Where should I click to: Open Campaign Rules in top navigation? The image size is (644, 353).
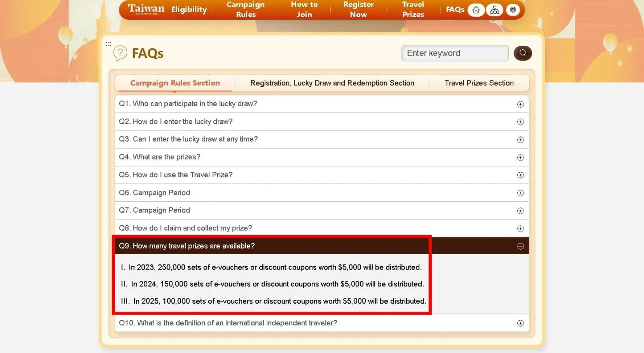coord(246,9)
